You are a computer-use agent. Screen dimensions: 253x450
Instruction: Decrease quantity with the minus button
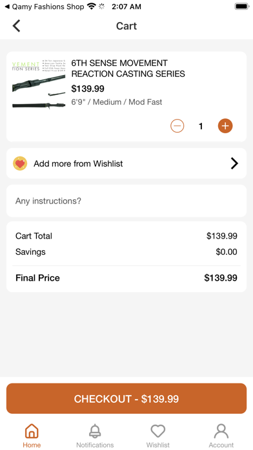click(x=177, y=126)
